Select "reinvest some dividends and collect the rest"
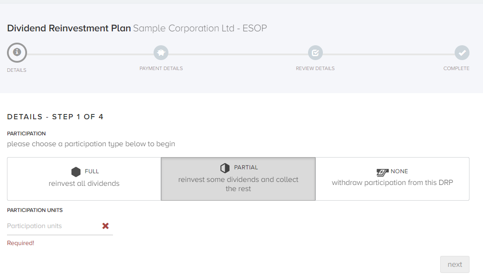This screenshot has width=483, height=279. click(x=238, y=184)
